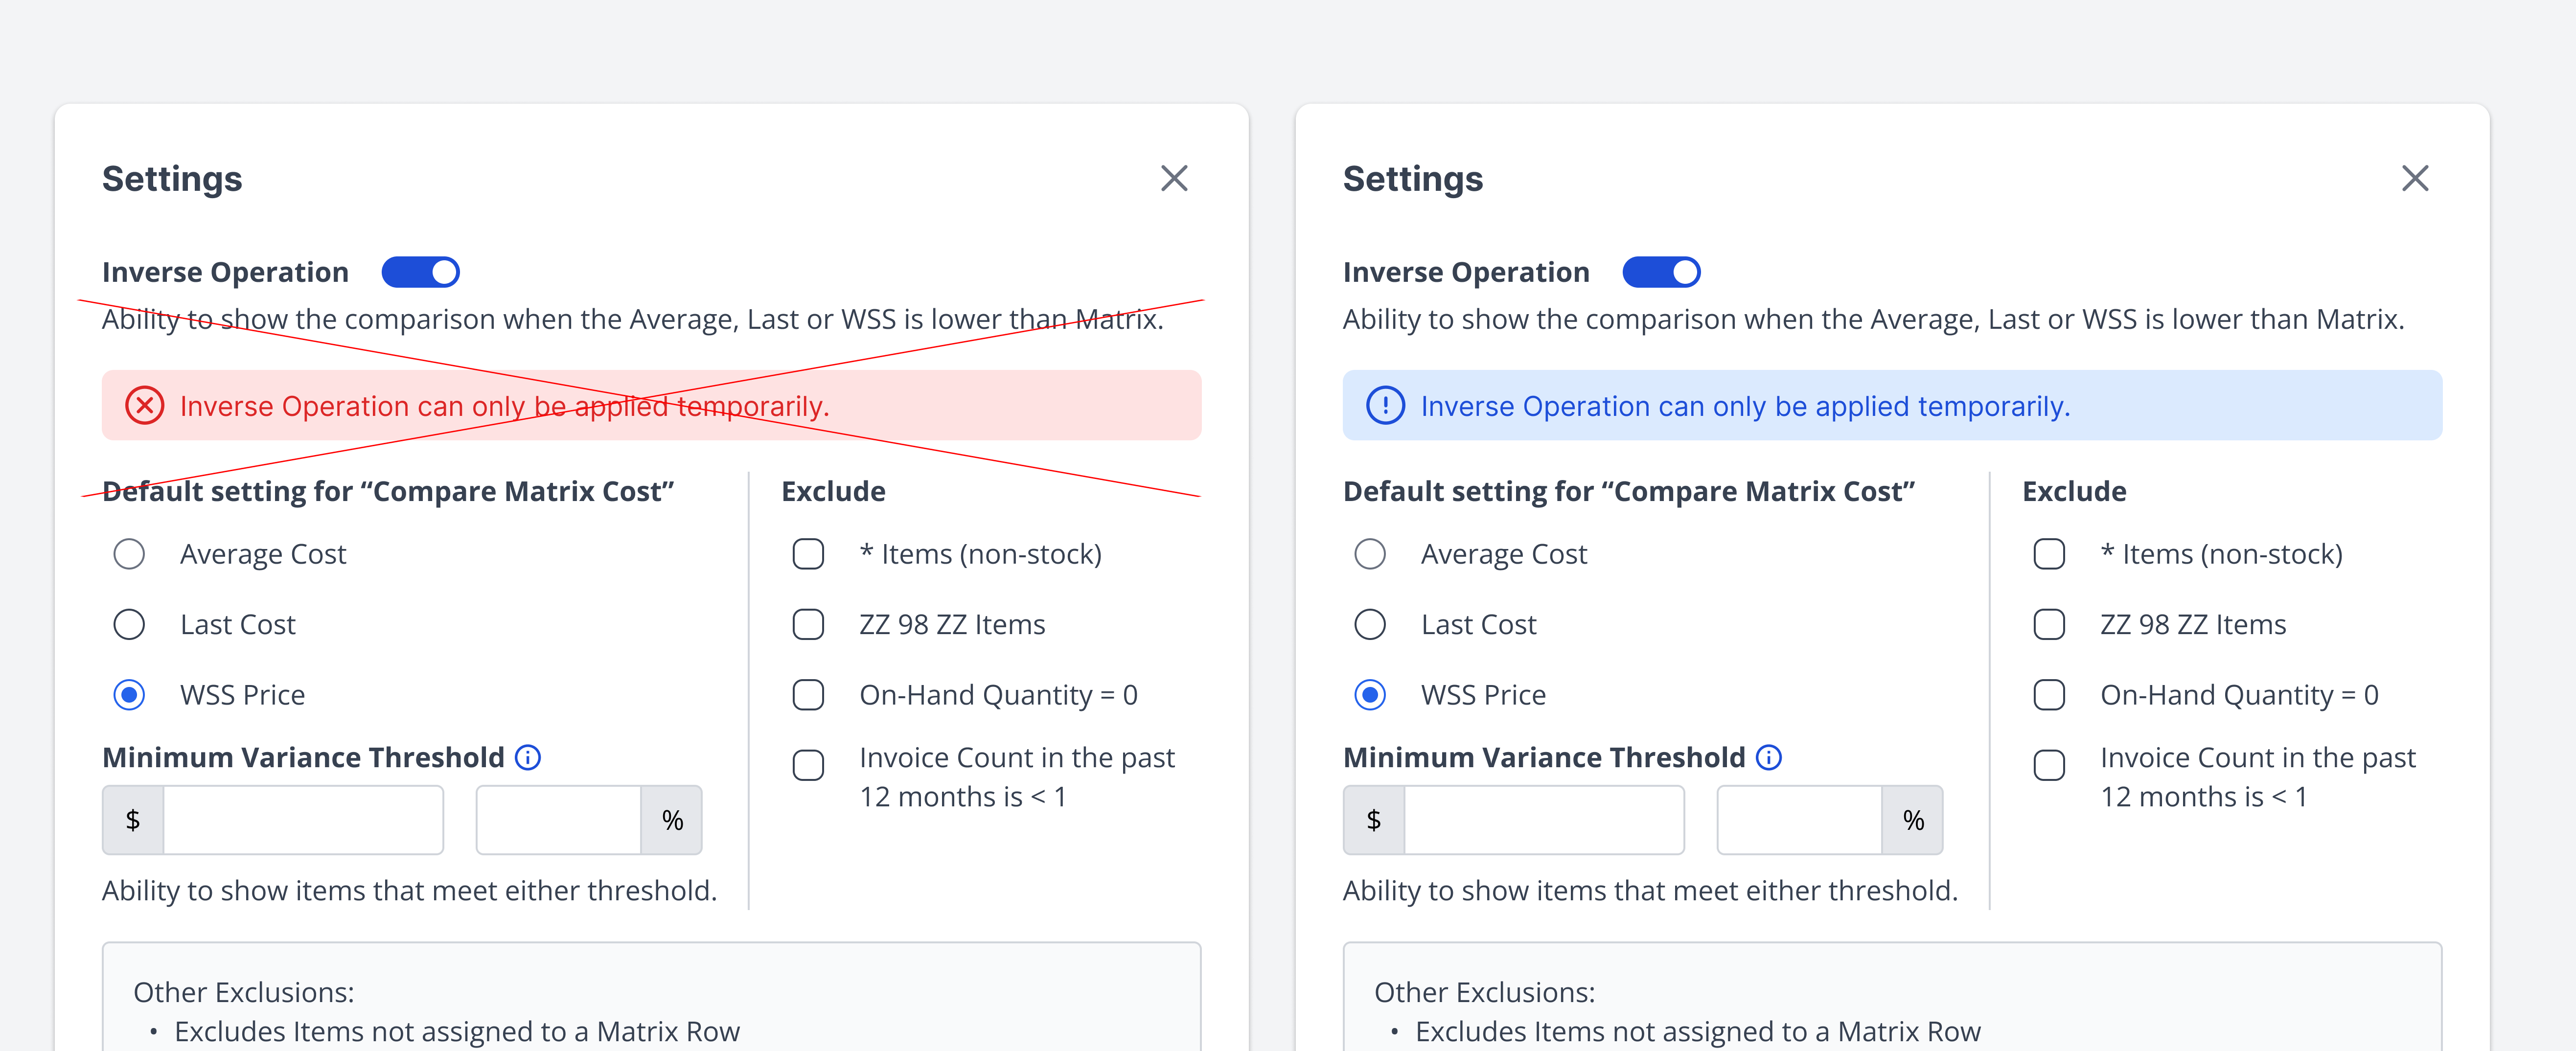
Task: Choose Last Cost radio in right panel
Action: coord(1369,624)
